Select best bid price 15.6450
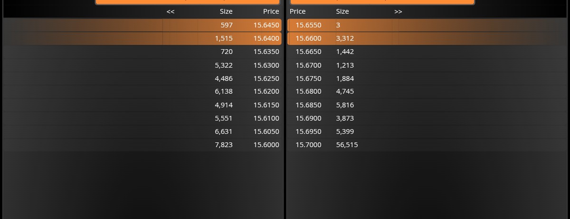 click(266, 25)
